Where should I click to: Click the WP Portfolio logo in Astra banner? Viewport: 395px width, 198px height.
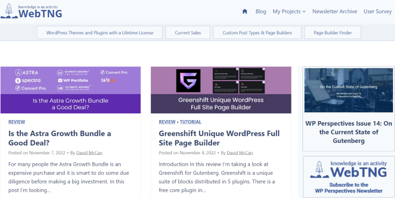(73, 81)
